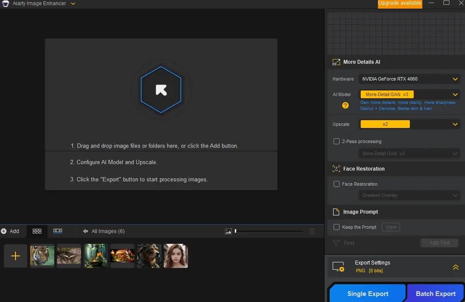Click the yellow AI Model help icon
The height and width of the screenshot is (302, 465).
345,105
